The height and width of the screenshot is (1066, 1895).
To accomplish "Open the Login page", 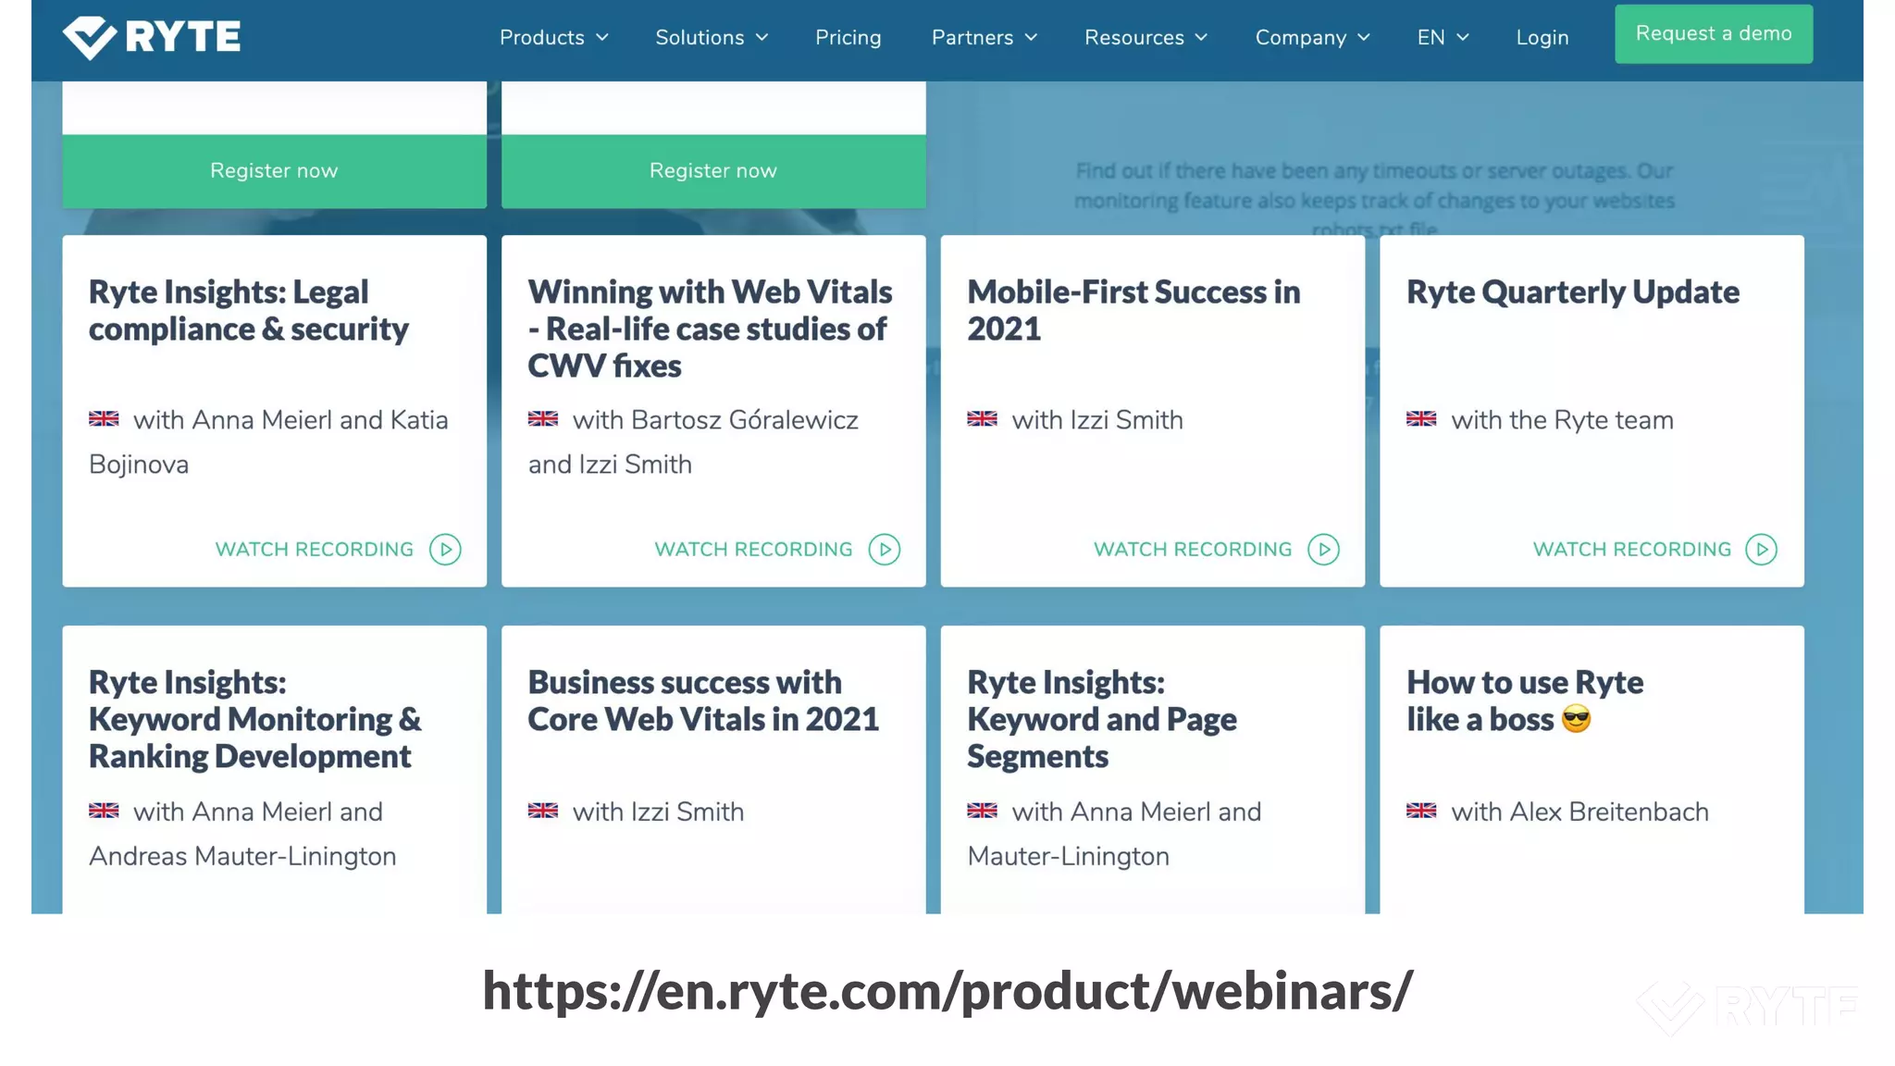I will click(1542, 38).
